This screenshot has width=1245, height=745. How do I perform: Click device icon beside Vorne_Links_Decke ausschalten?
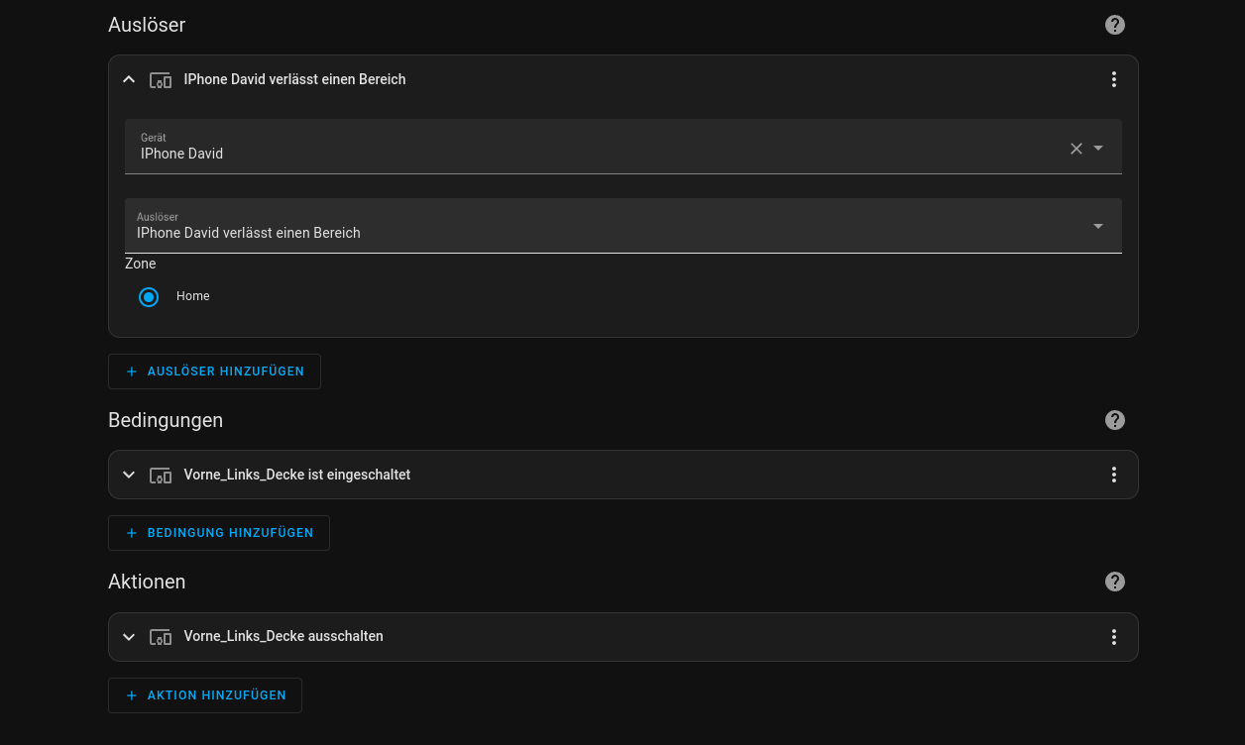pyautogui.click(x=161, y=637)
